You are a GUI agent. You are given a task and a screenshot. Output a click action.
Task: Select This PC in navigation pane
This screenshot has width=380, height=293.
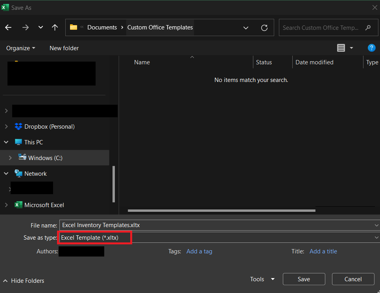tap(34, 142)
